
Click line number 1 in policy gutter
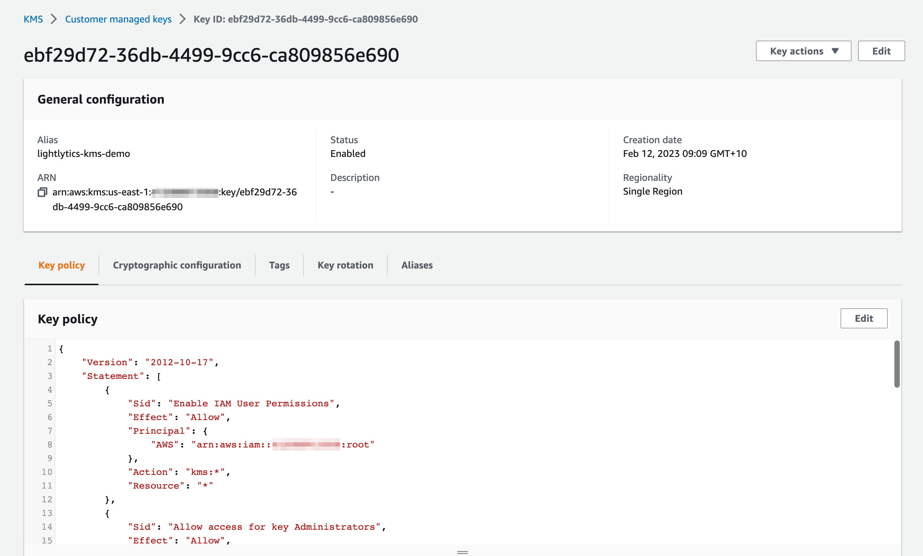tap(50, 348)
